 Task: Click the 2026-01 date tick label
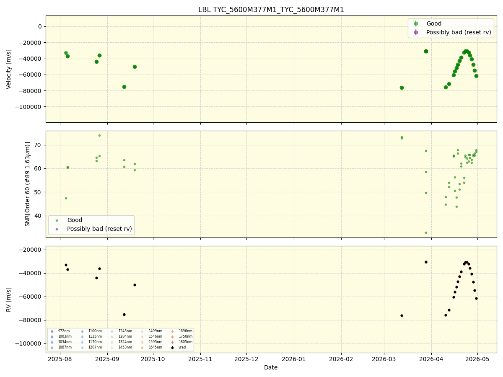click(294, 359)
